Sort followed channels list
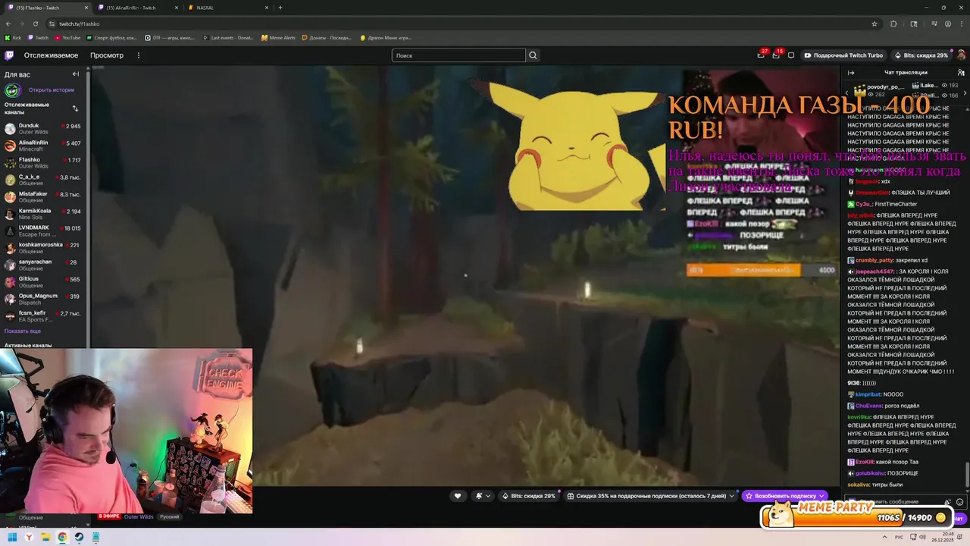The image size is (970, 546). [x=75, y=108]
